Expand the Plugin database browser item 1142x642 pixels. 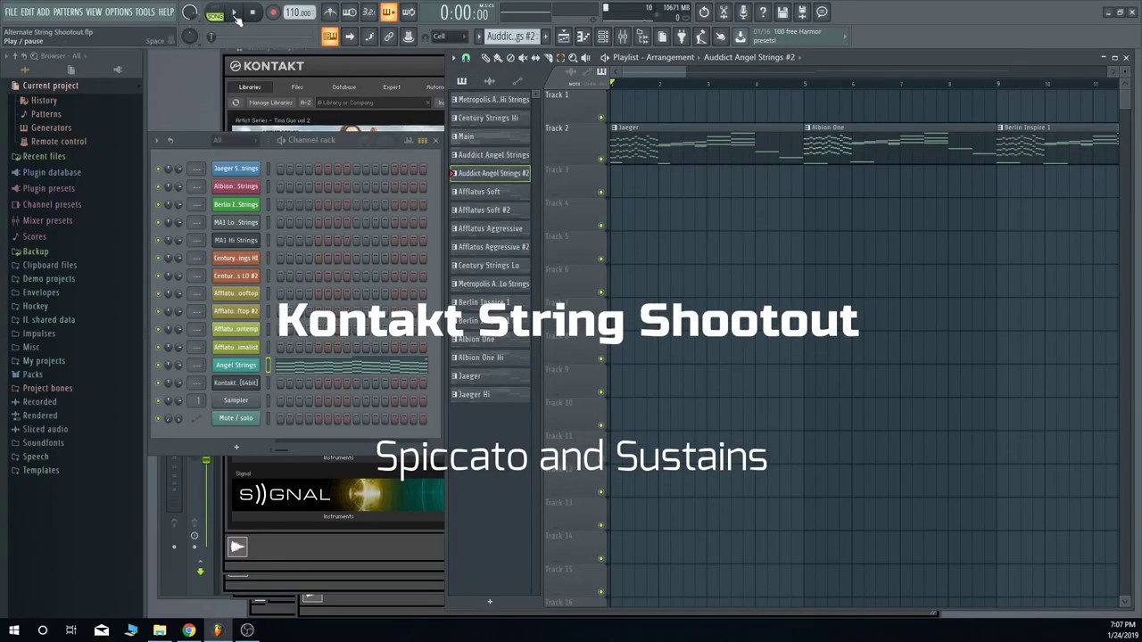(52, 172)
